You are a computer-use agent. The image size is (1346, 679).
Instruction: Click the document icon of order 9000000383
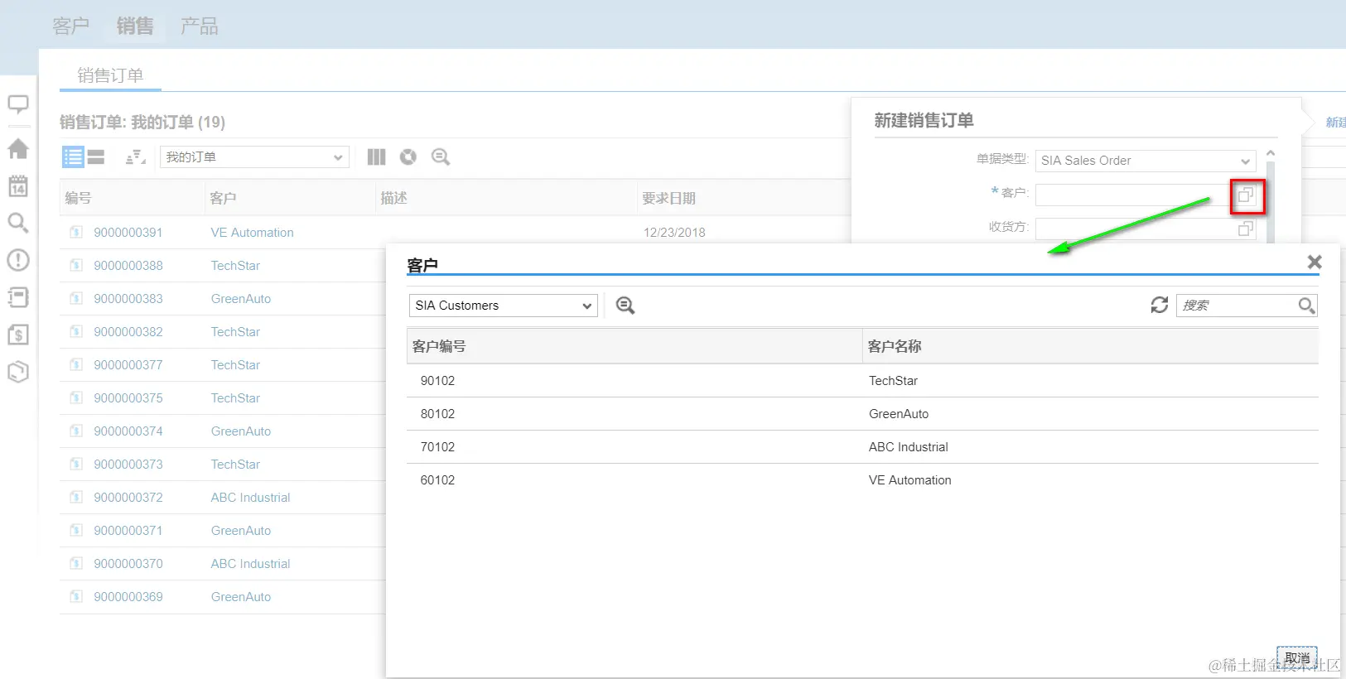[x=76, y=299]
